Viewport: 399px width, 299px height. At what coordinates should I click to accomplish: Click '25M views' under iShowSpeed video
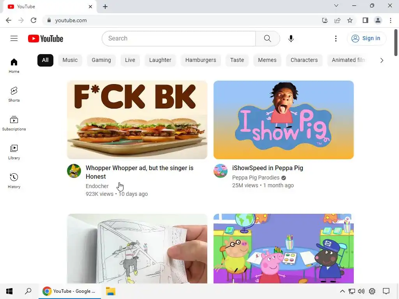[245, 185]
